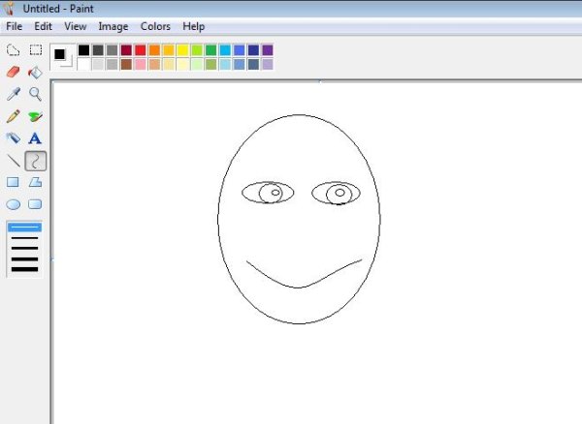Select the straight Line tool
Screen dimensions: 582x424
click(14, 161)
